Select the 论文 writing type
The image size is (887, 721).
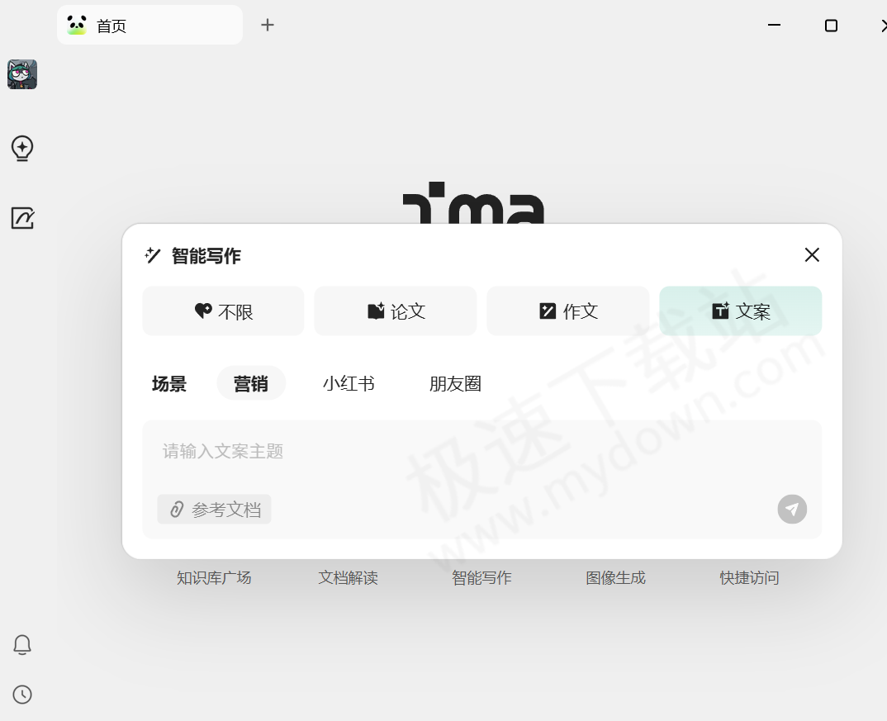[396, 311]
